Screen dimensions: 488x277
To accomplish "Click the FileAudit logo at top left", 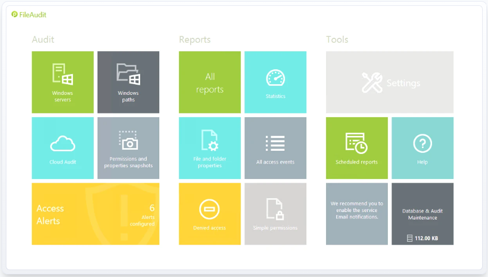I will tap(29, 14).
